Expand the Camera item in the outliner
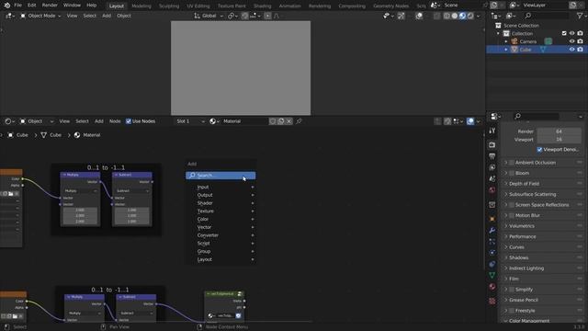The height and width of the screenshot is (331, 588). pyautogui.click(x=506, y=41)
